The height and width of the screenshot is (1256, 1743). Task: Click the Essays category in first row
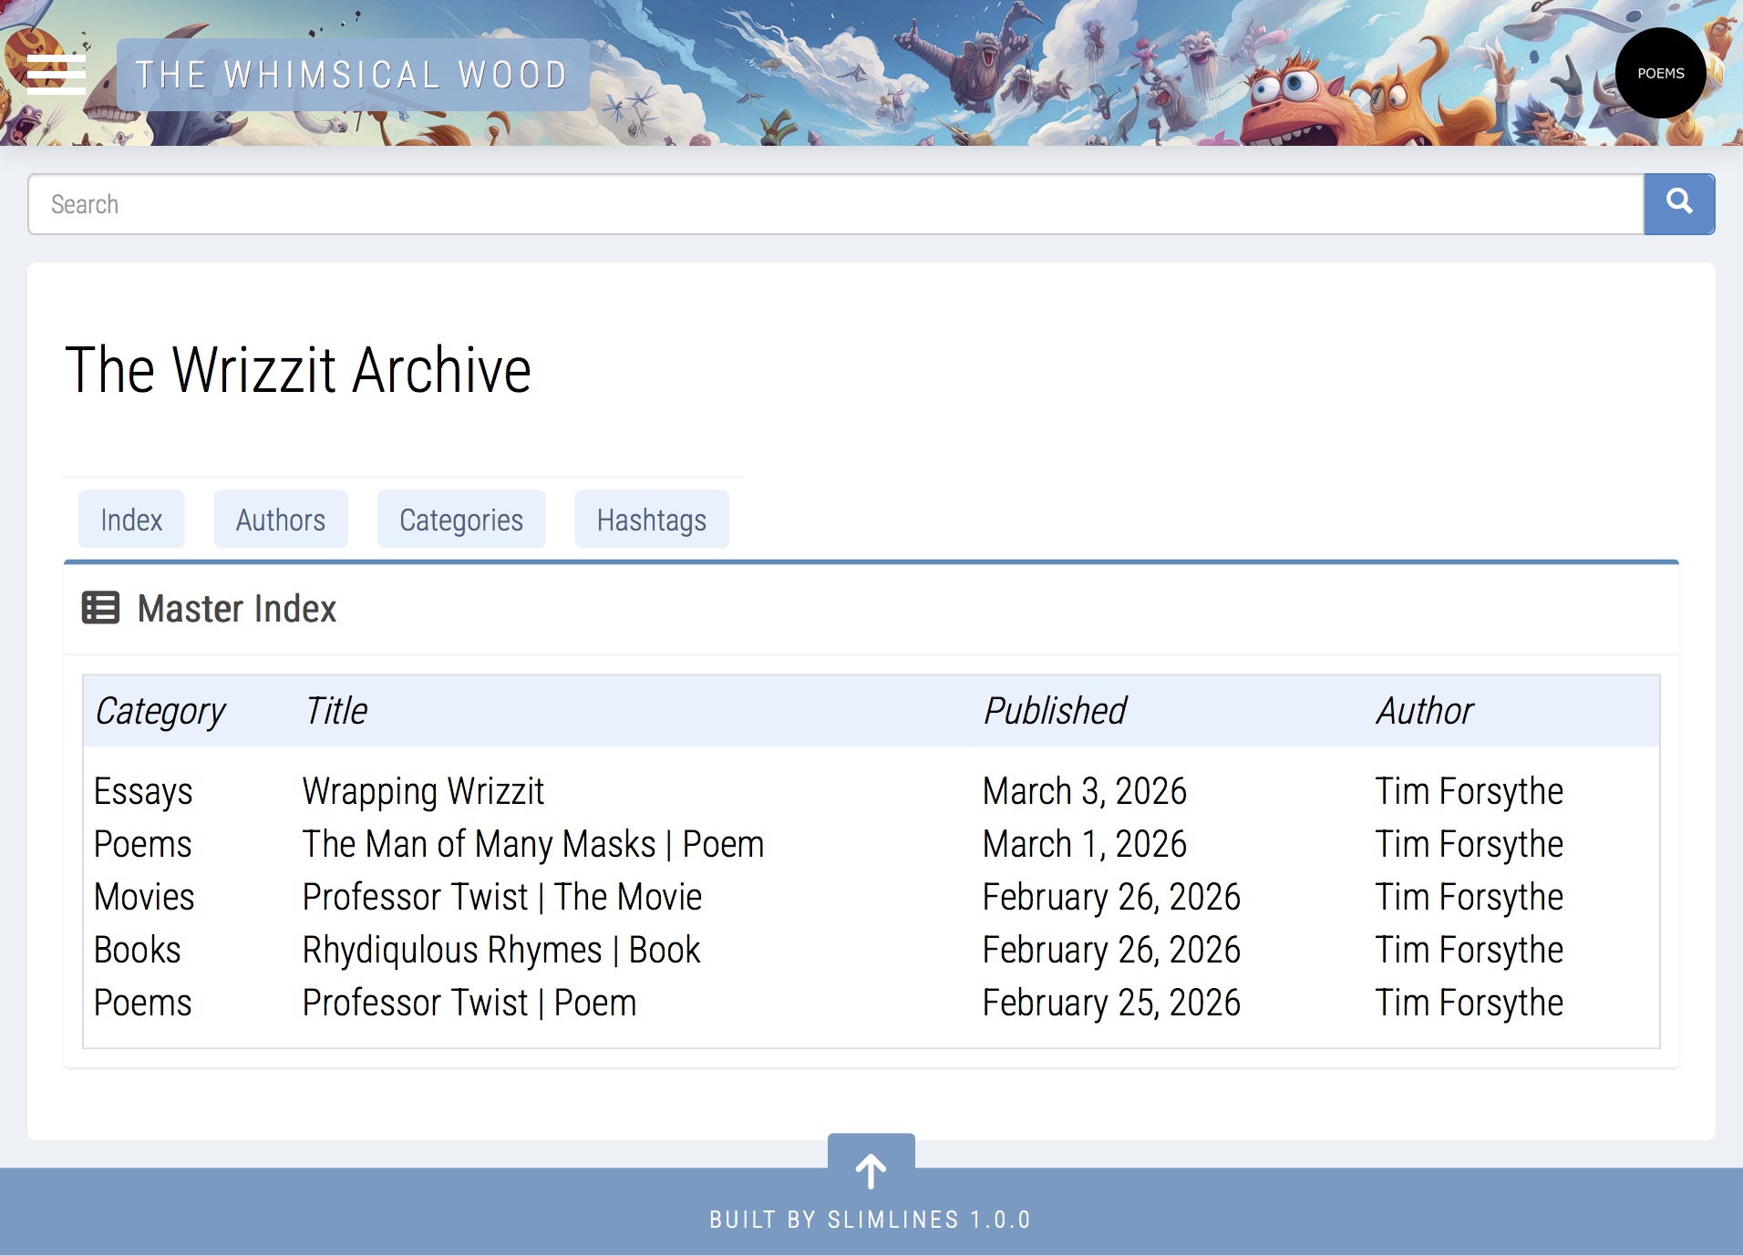(143, 791)
